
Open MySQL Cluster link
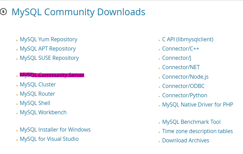coord(38,84)
